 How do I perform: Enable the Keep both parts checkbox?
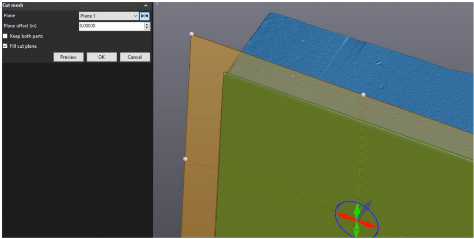click(x=5, y=36)
